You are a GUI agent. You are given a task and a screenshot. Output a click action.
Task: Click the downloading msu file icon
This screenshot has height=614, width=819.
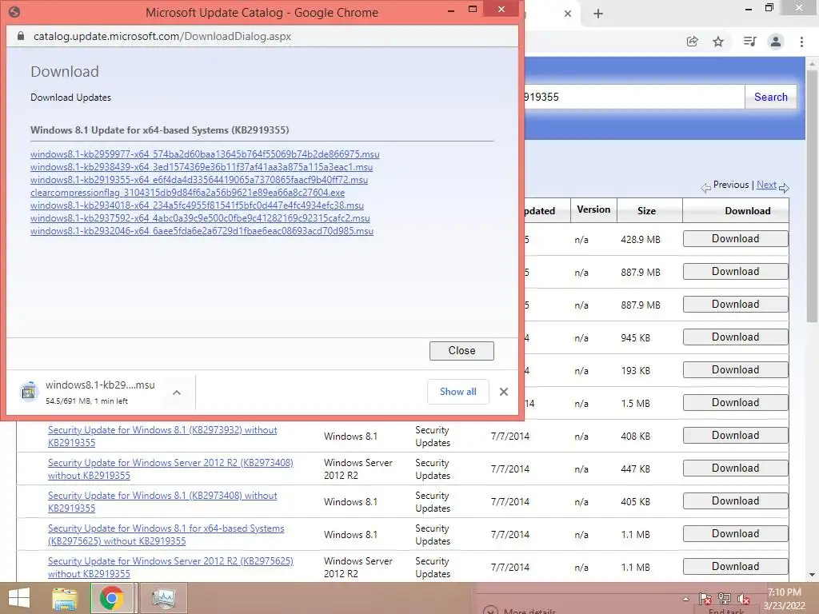tap(30, 391)
